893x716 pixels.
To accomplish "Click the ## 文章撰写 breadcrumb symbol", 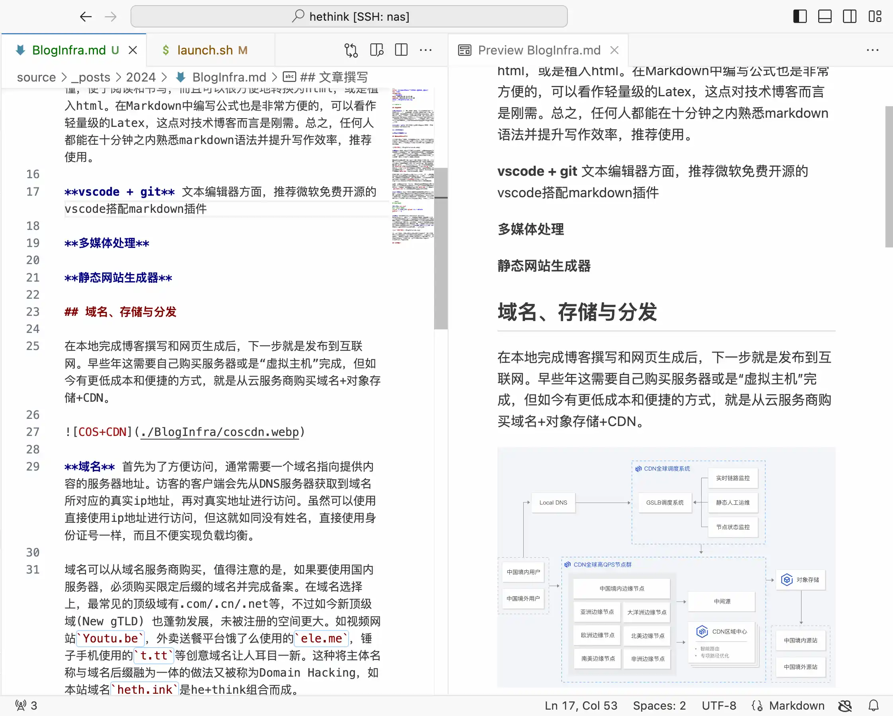I will pyautogui.click(x=326, y=77).
